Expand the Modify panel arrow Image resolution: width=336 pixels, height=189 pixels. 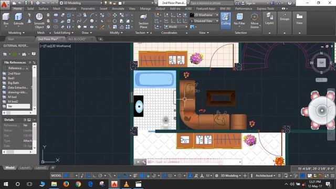(122, 33)
